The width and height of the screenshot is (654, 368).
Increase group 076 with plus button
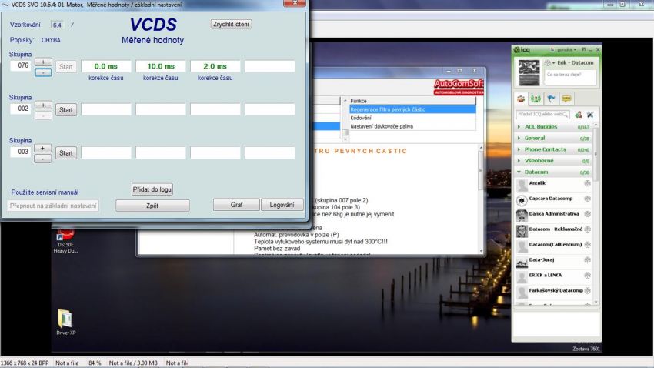43,62
